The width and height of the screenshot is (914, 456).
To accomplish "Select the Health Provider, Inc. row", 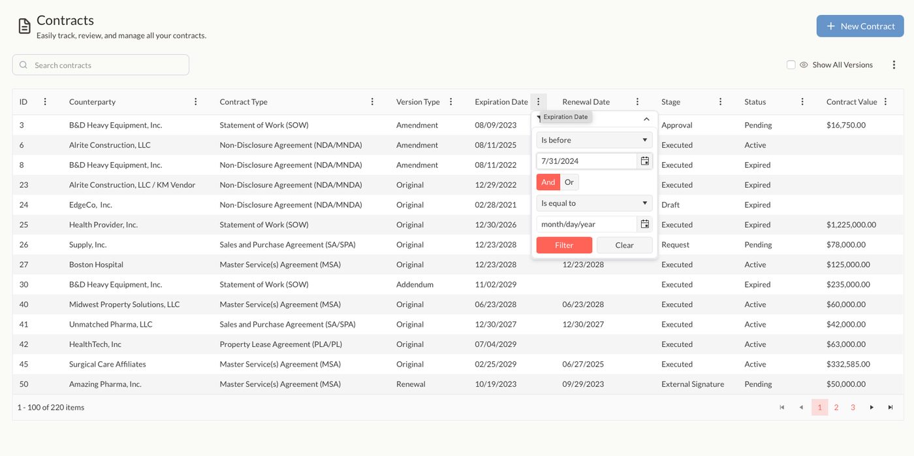I will [x=458, y=225].
